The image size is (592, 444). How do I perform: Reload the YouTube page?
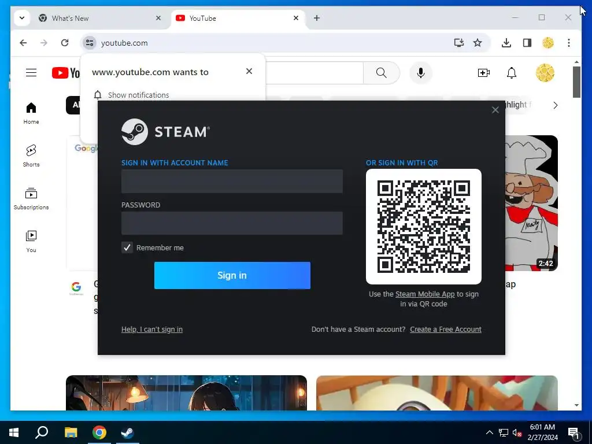pos(65,43)
